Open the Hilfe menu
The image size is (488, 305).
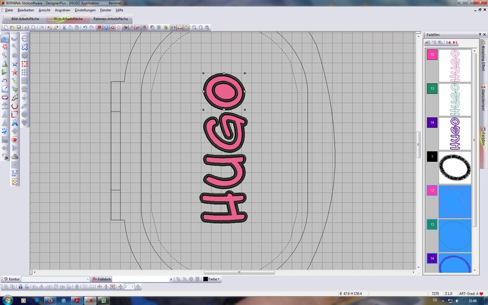(120, 10)
